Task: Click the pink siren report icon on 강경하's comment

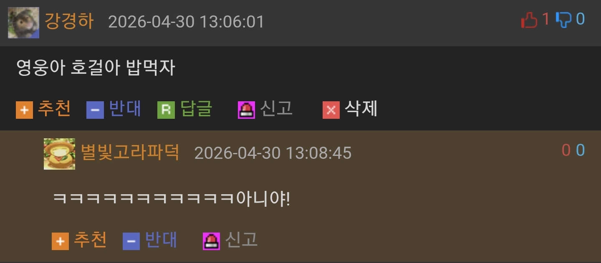Action: click(246, 110)
